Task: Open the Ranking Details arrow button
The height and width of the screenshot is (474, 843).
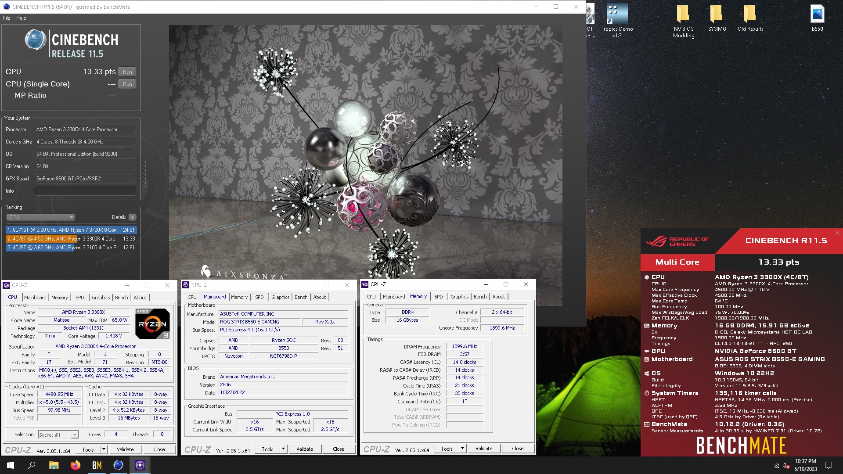Action: [x=133, y=217]
